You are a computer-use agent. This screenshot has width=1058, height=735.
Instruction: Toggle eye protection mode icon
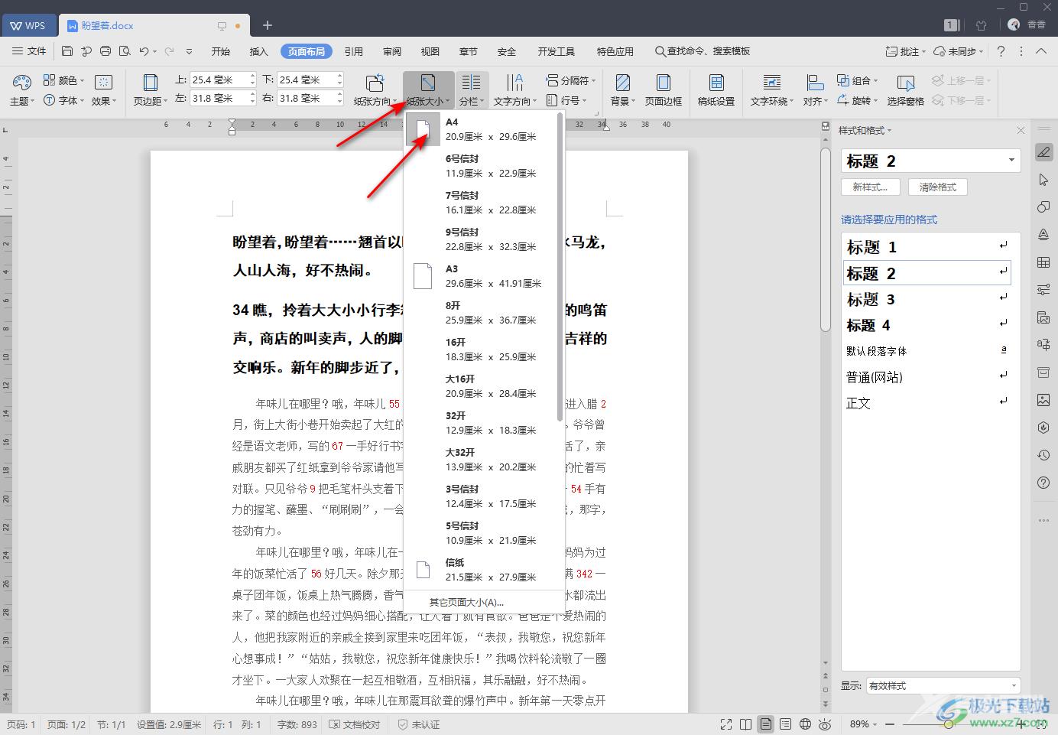(x=825, y=724)
